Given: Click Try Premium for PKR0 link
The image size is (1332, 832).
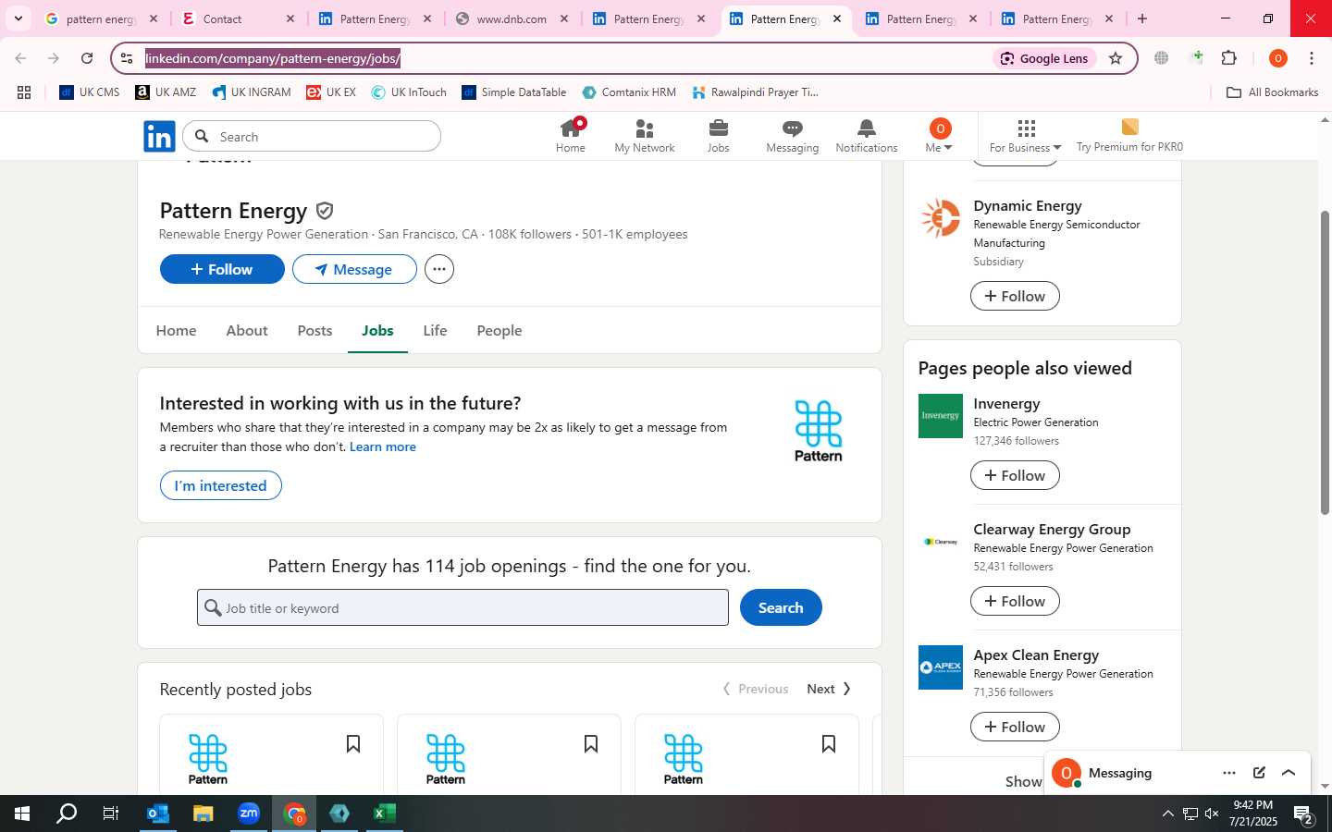Looking at the screenshot, I should (1129, 136).
